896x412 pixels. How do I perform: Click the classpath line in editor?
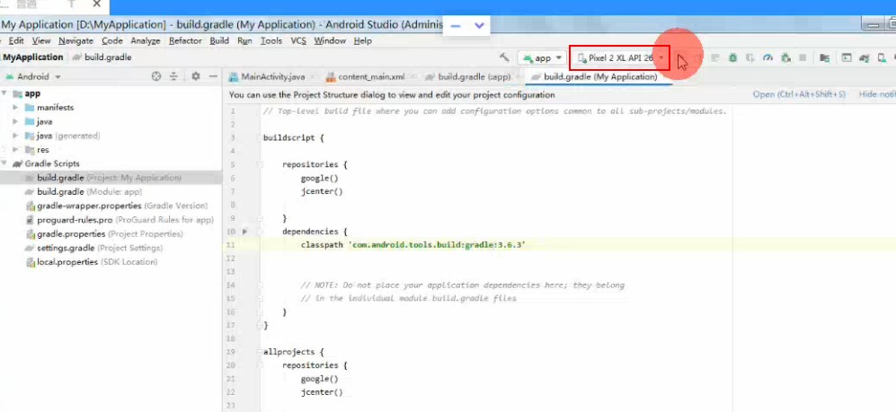413,245
